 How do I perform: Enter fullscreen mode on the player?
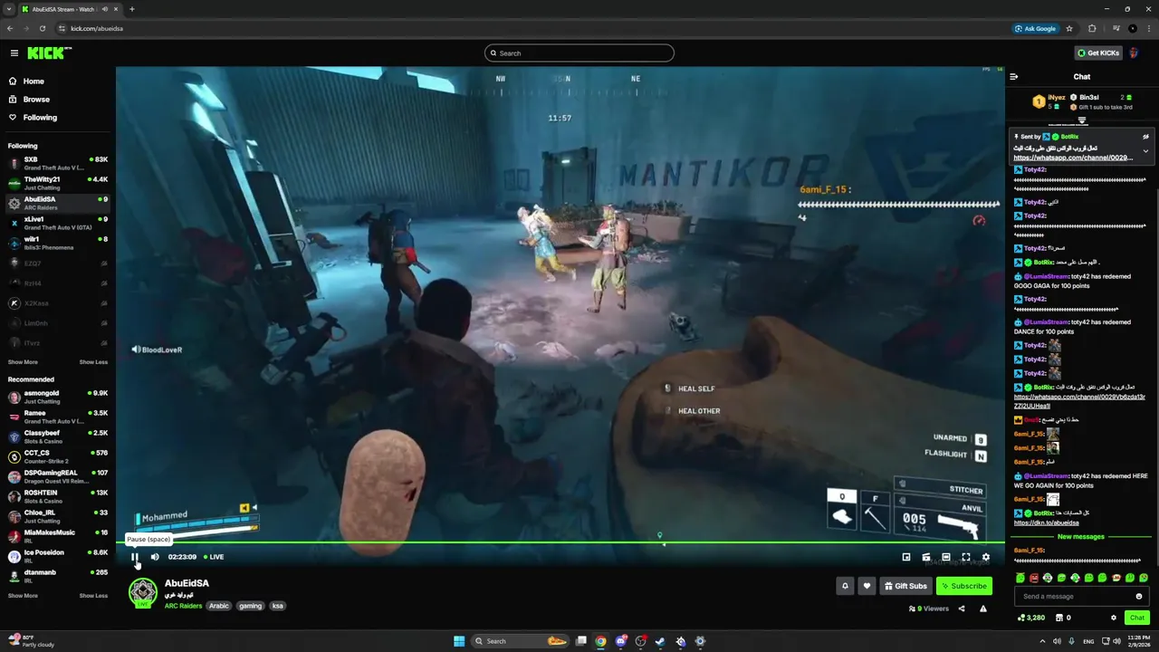tap(966, 557)
